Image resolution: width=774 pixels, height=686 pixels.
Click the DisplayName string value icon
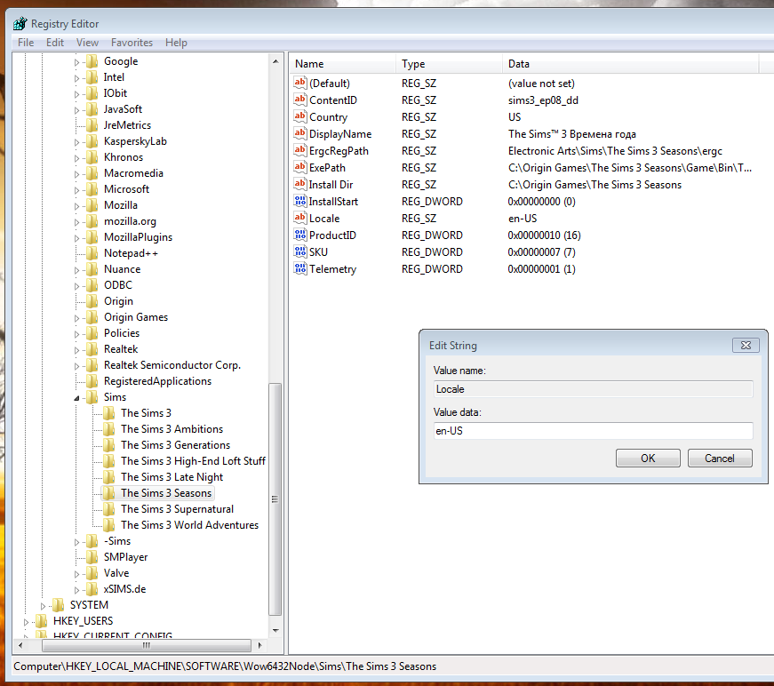(x=300, y=133)
